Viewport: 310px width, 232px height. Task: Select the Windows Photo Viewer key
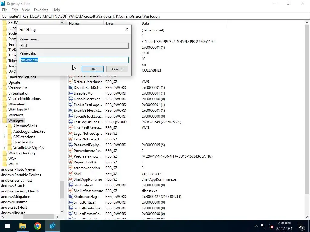tap(18, 169)
